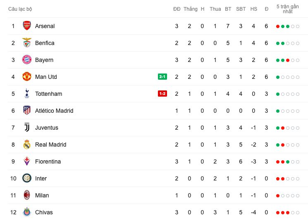
Task: Click the Benfica club crest icon
Action: (27, 43)
